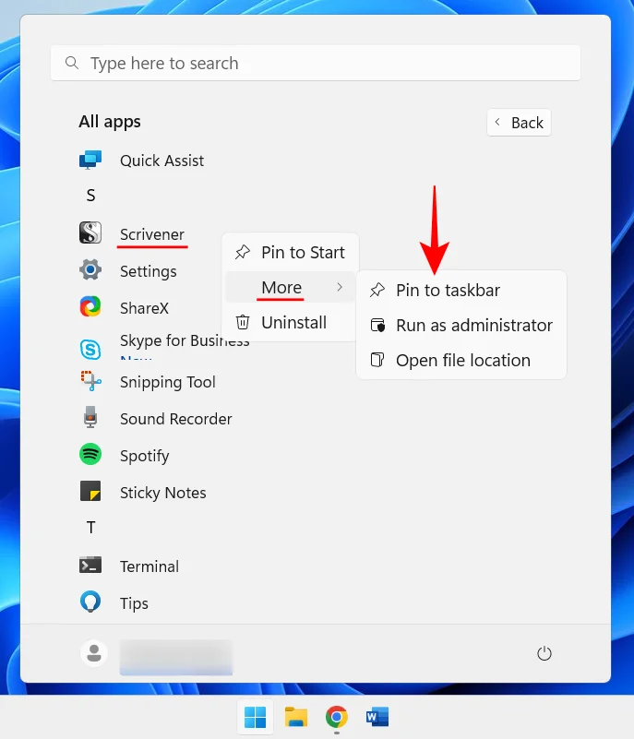Click the Settings app name
Screen dimensions: 634x739
tap(148, 271)
